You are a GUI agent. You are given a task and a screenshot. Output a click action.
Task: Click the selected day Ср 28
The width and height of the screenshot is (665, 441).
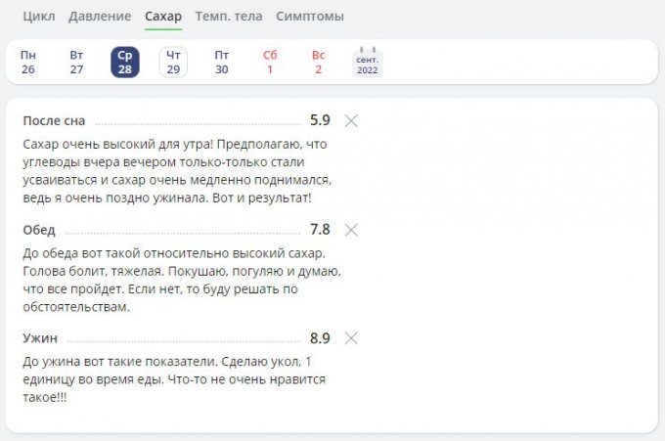point(125,63)
